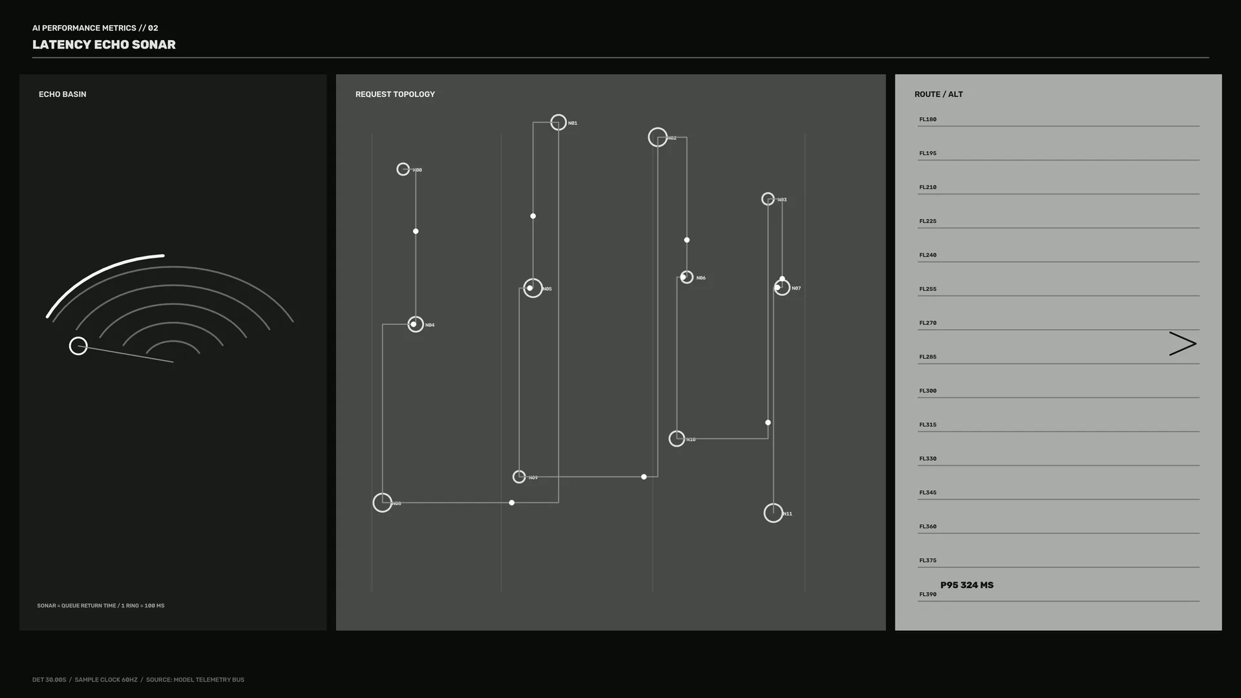Click the SOURCE: MODEL TELEMETRY BUS footer entry
This screenshot has height=698, width=1241.
point(195,680)
